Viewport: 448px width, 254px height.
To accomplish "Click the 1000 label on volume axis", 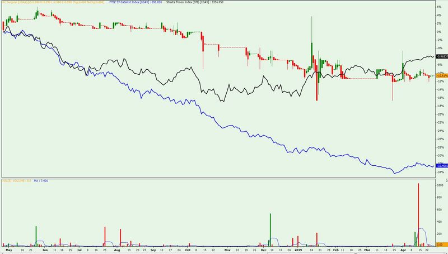I will pyautogui.click(x=440, y=185).
